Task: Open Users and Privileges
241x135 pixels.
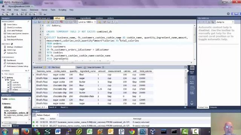Action: click(15, 30)
